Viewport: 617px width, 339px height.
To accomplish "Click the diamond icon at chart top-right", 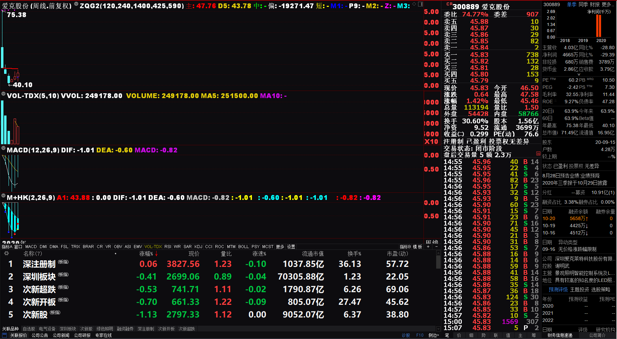I will [414, 4].
